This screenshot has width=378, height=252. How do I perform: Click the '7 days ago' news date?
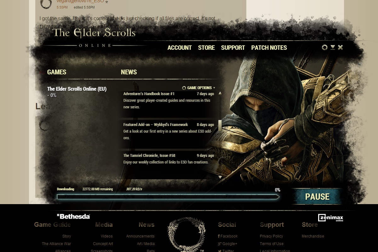pyautogui.click(x=205, y=94)
